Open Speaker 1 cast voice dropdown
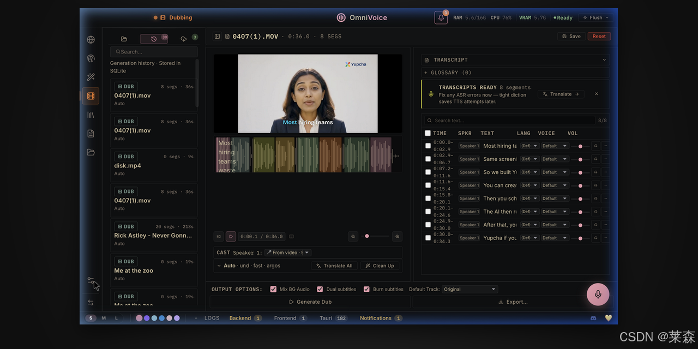The width and height of the screenshot is (698, 349). (288, 252)
